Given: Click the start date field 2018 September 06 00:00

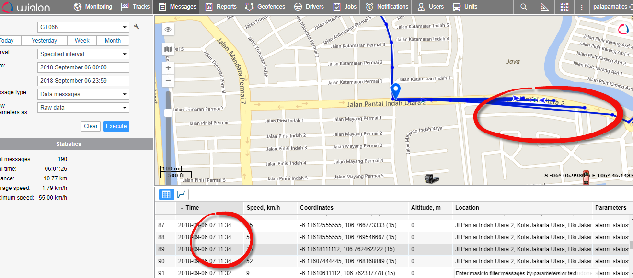Looking at the screenshot, I should click(x=83, y=67).
